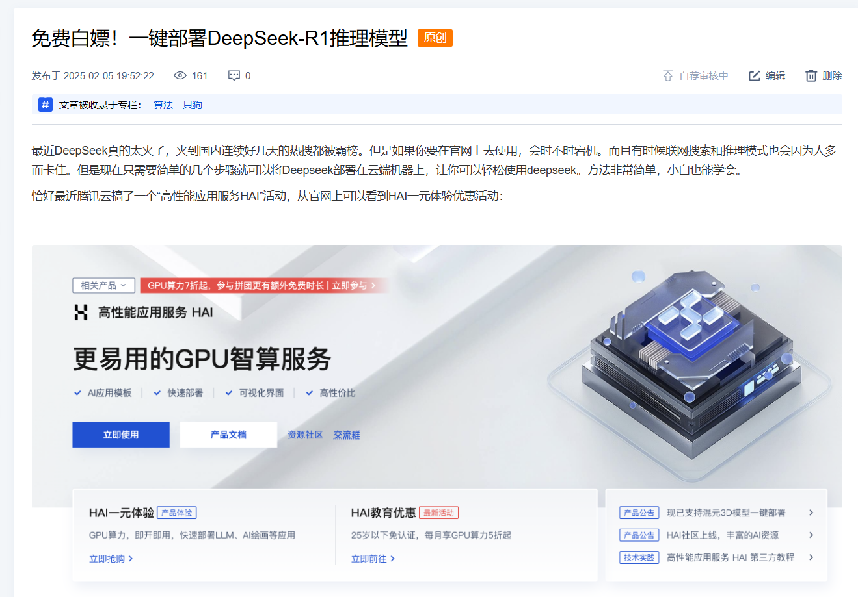Click the edit pencil icon
Image resolution: width=858 pixels, height=597 pixels.
point(755,76)
